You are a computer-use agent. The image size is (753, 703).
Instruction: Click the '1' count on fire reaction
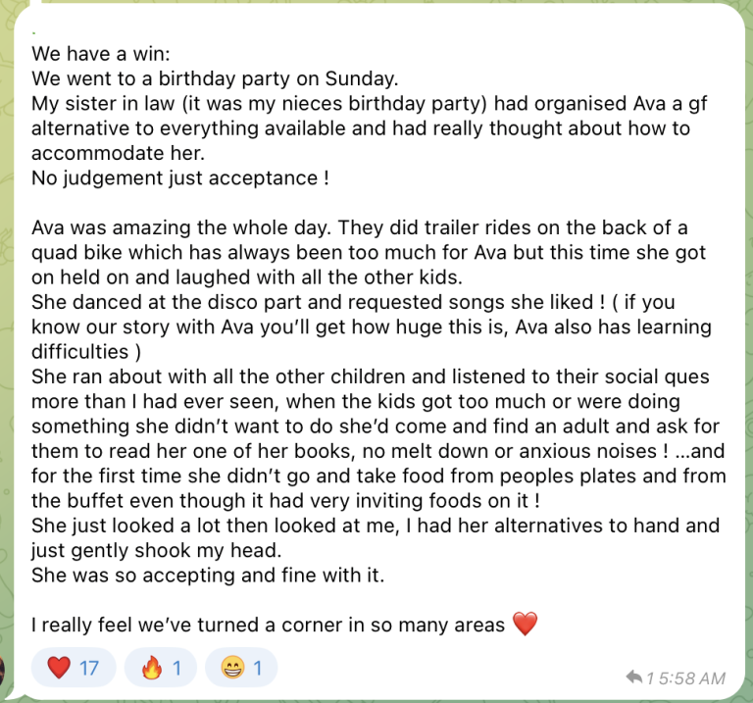176,668
